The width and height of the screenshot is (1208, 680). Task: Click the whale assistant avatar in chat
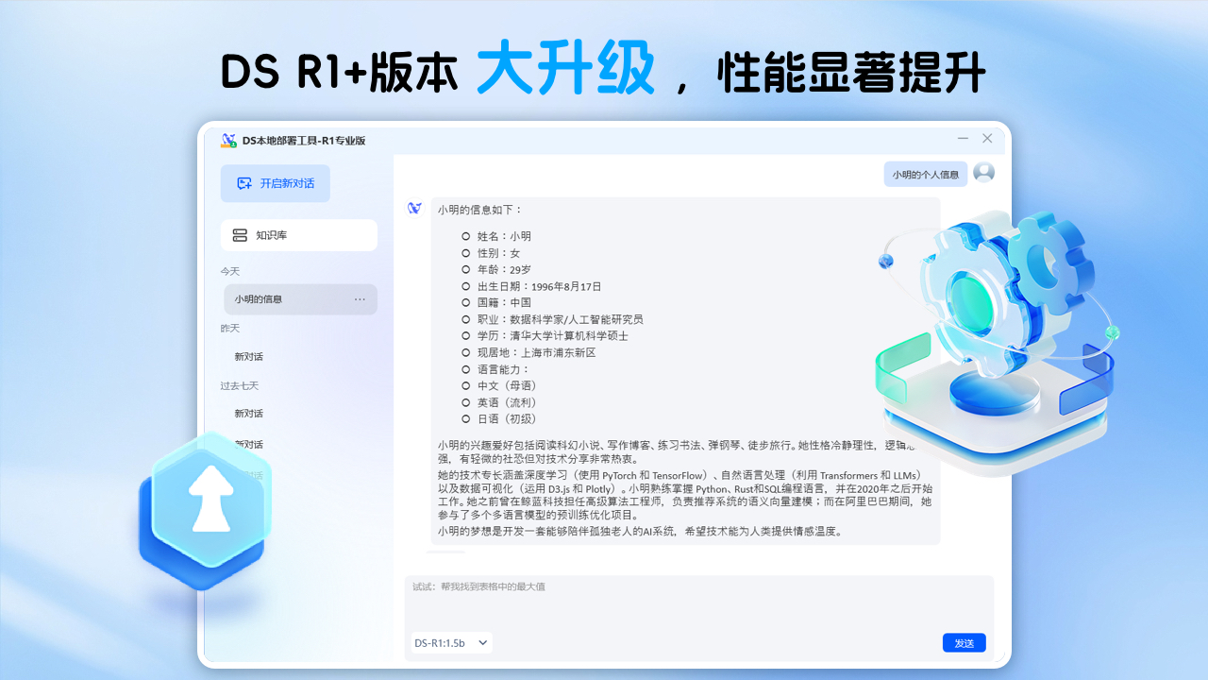click(x=413, y=208)
